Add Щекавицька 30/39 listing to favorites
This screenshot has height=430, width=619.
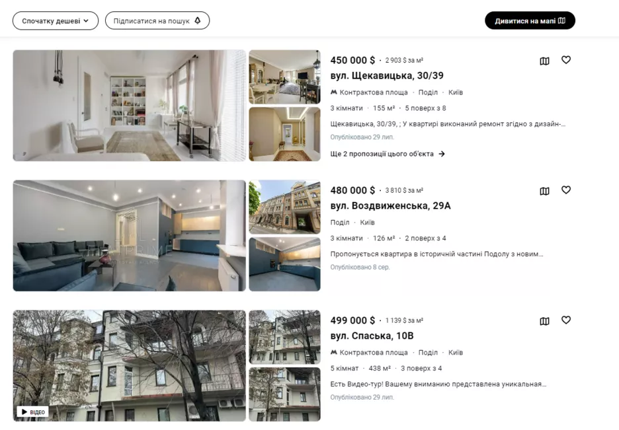point(566,60)
